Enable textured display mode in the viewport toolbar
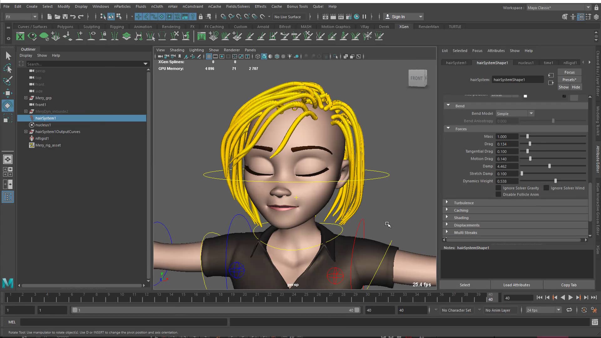 pyautogui.click(x=276, y=56)
